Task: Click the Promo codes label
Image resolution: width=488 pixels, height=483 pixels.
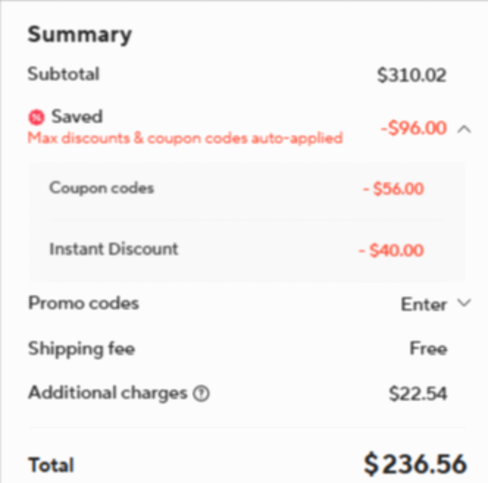Action: pyautogui.click(x=83, y=303)
